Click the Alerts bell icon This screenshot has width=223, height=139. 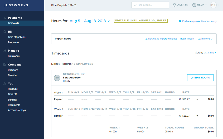(174, 5)
